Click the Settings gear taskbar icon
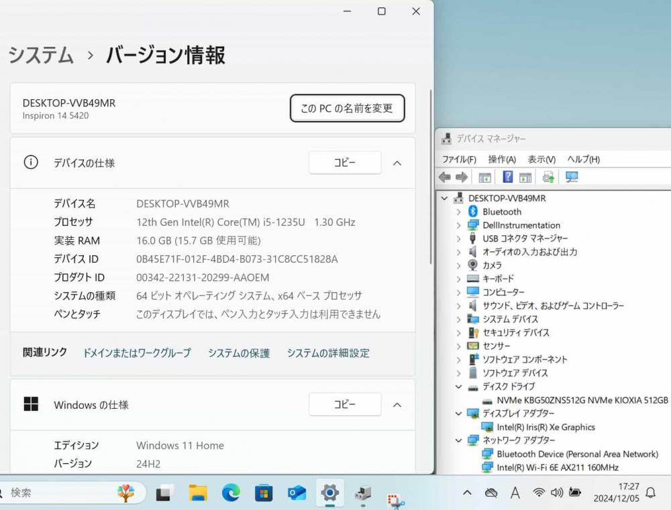Viewport: 671px width, 510px height. point(329,493)
